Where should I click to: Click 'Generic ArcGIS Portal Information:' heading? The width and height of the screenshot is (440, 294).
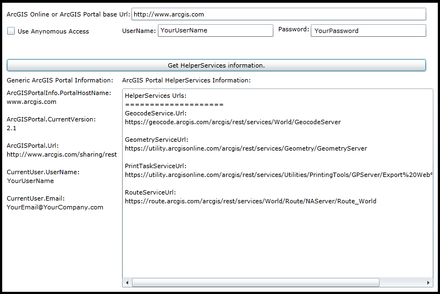[60, 80]
